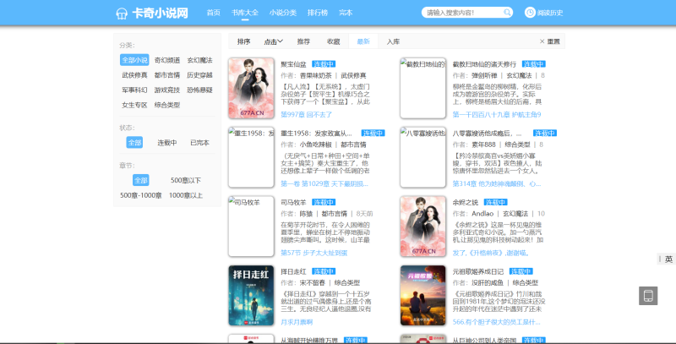Select category 游戏竞技

[x=167, y=90]
